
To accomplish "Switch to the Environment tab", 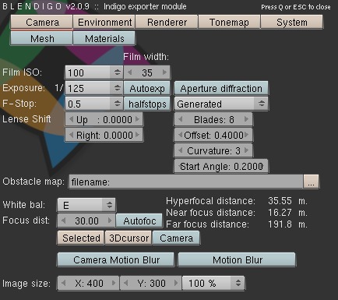I will pos(104,23).
